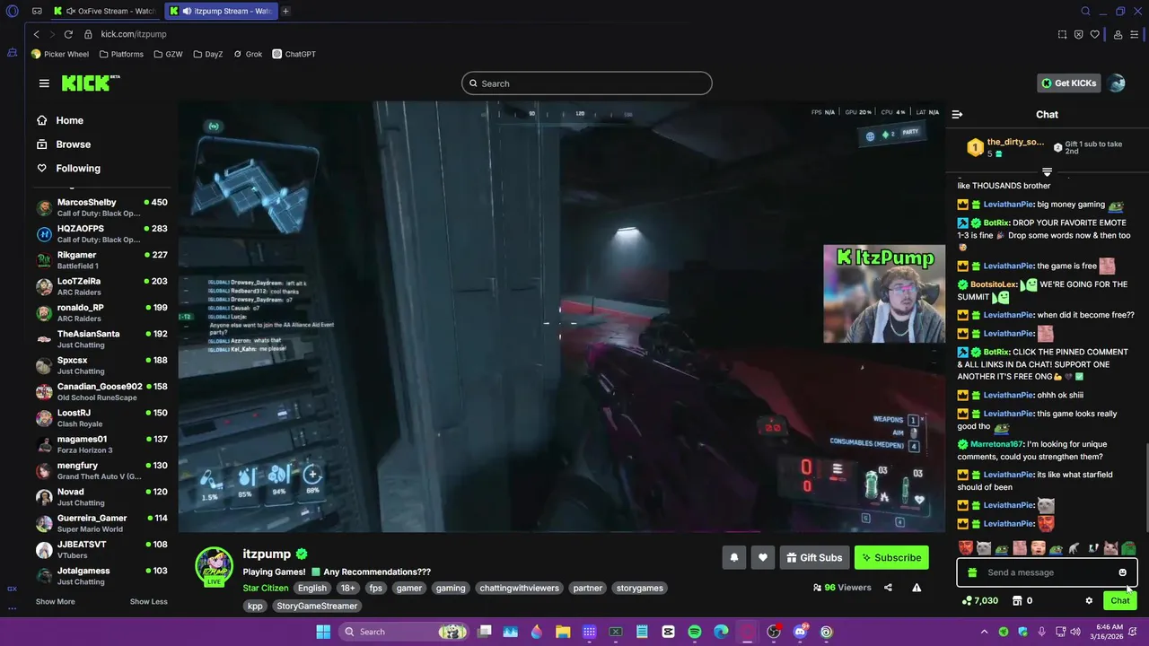Click the heart follow button
Screen dimensions: 1149x646
click(763, 557)
